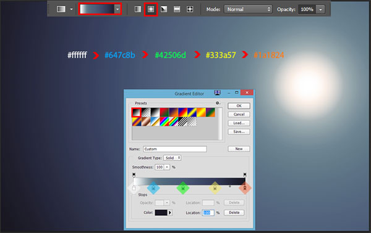Select the Transparent Rainbow preset
The width and height of the screenshot is (371, 233).
pos(173,121)
